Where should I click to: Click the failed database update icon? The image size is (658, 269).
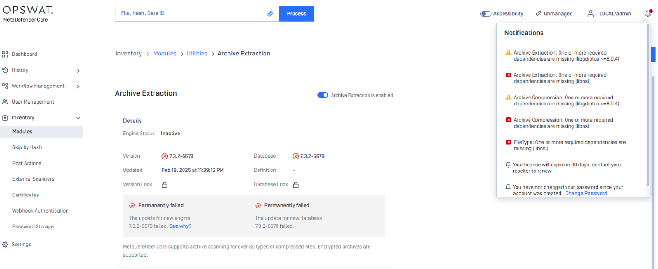[x=258, y=206]
